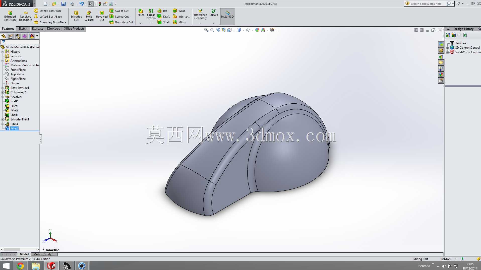Screen dimensions: 481x270
Task: Select Shell1 in the feature tree
Action: (x=14, y=115)
